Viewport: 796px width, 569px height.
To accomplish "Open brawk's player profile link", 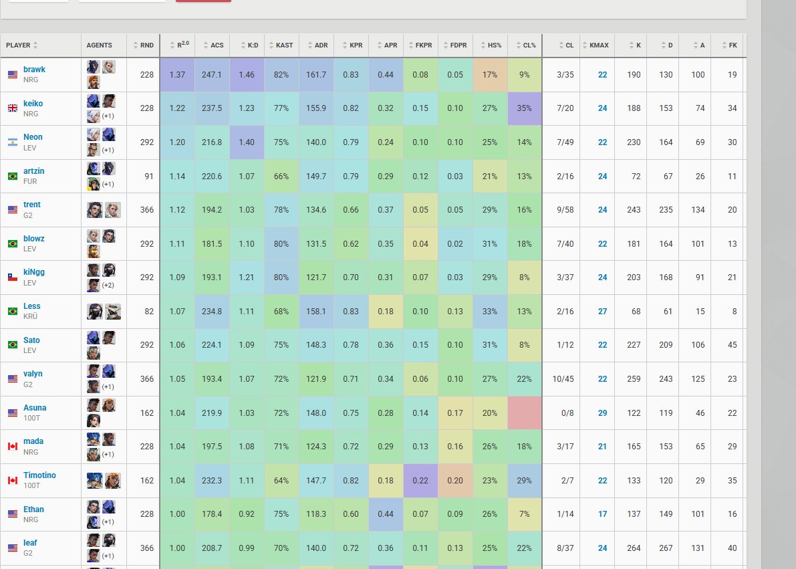I will click(x=34, y=69).
